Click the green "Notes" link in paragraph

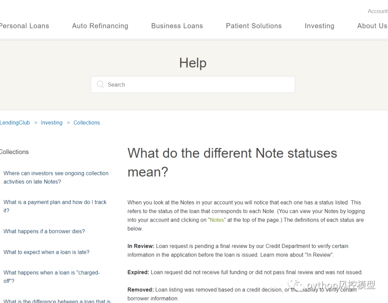(217, 220)
